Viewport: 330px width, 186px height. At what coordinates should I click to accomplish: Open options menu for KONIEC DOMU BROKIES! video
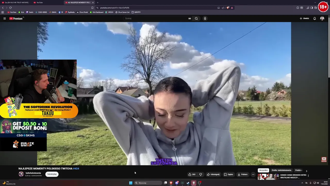click(308, 176)
